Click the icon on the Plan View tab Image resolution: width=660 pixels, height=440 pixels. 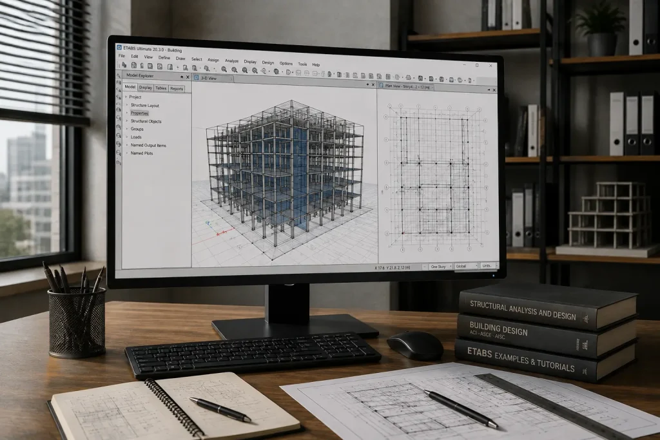pyautogui.click(x=382, y=86)
